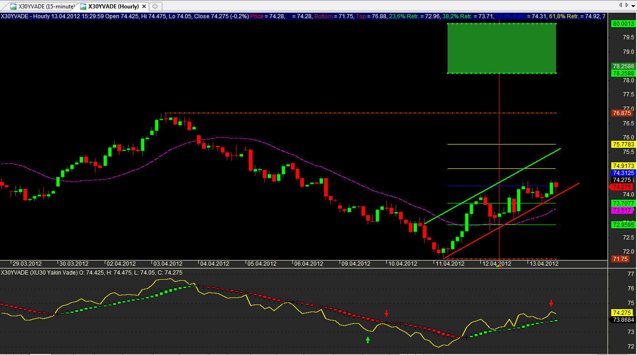
Task: Select the red lower channel trendline
Action: click(x=511, y=221)
